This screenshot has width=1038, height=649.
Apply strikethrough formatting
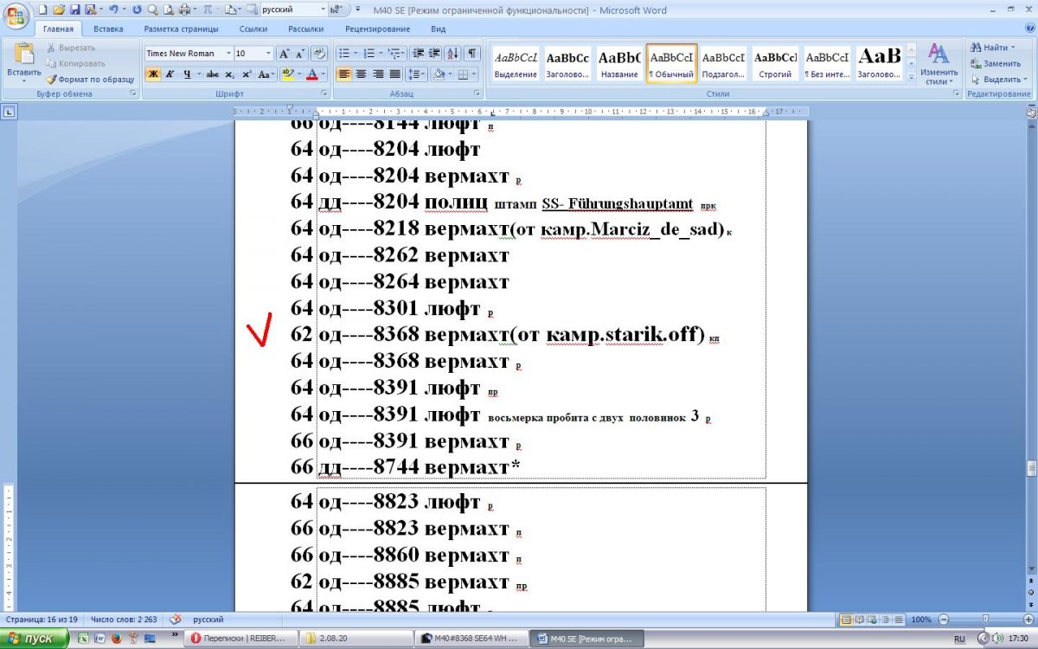click(213, 74)
